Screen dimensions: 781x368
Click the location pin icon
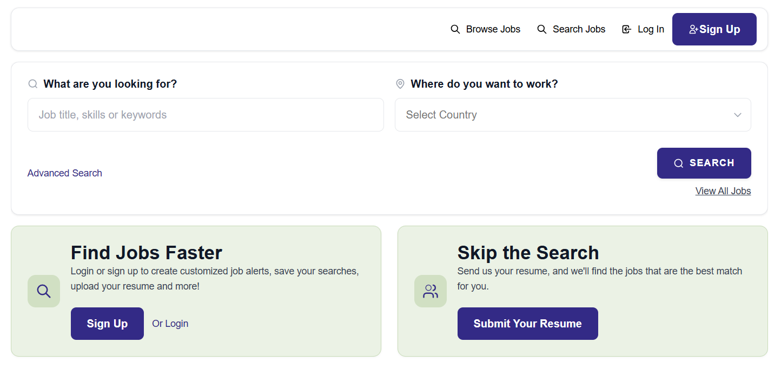tap(400, 84)
